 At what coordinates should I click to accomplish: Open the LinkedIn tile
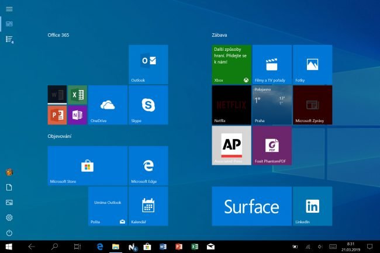click(312, 206)
